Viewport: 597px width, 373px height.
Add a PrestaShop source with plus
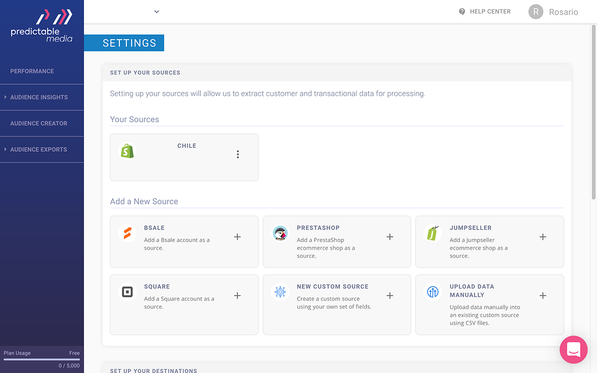pos(390,237)
